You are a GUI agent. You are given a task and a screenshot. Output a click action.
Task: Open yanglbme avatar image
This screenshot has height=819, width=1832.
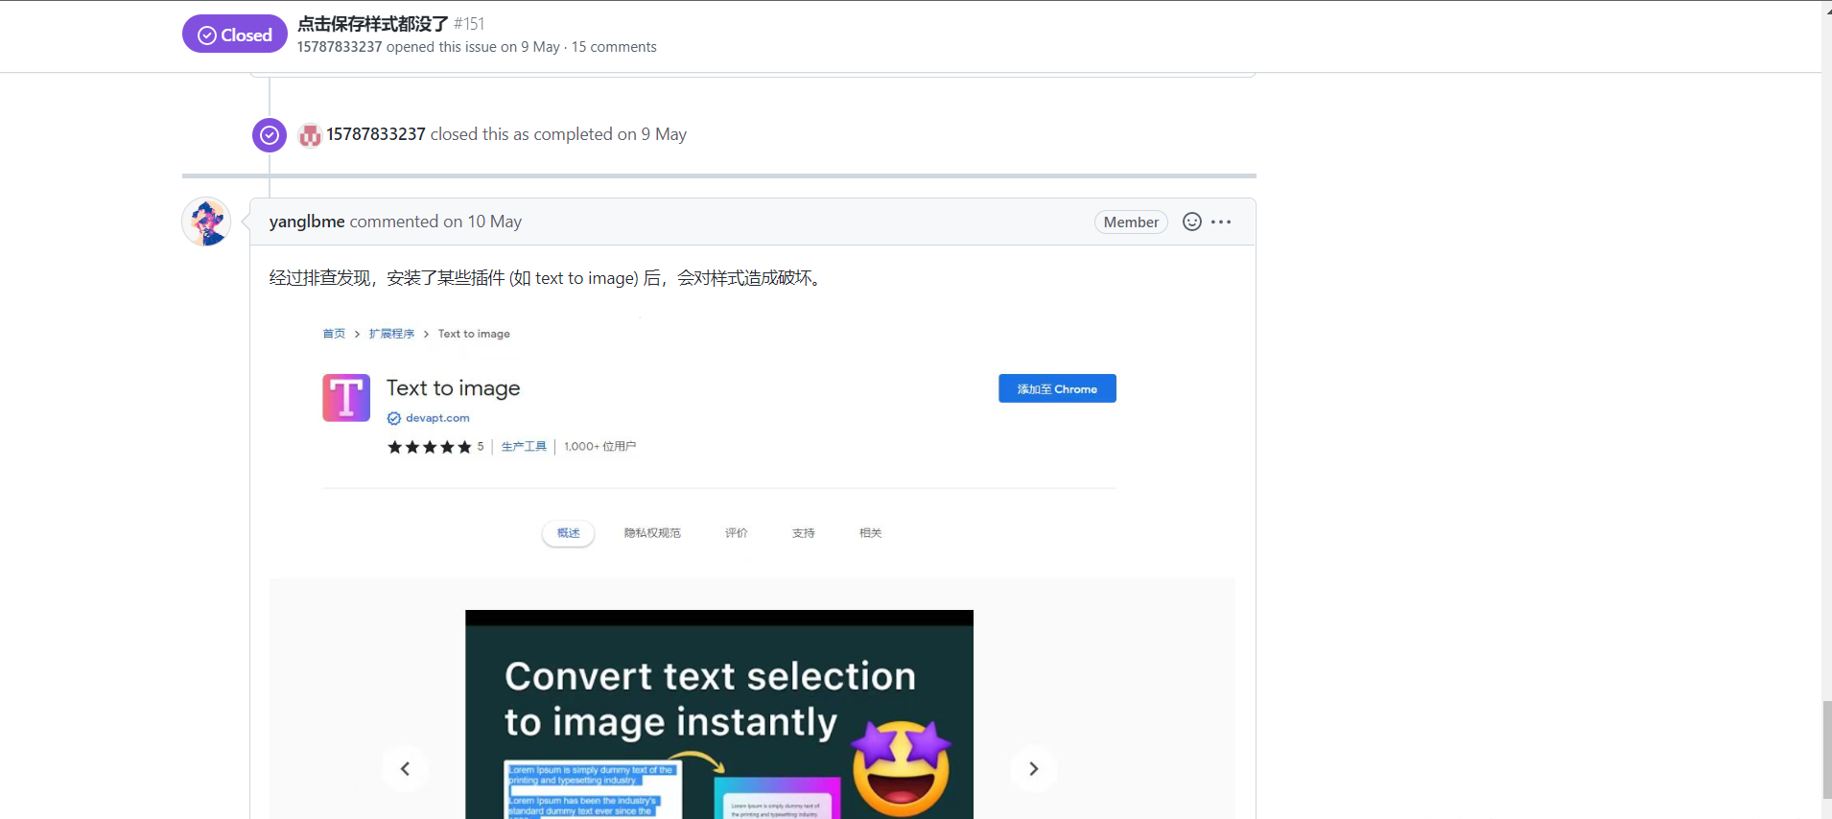pos(206,222)
